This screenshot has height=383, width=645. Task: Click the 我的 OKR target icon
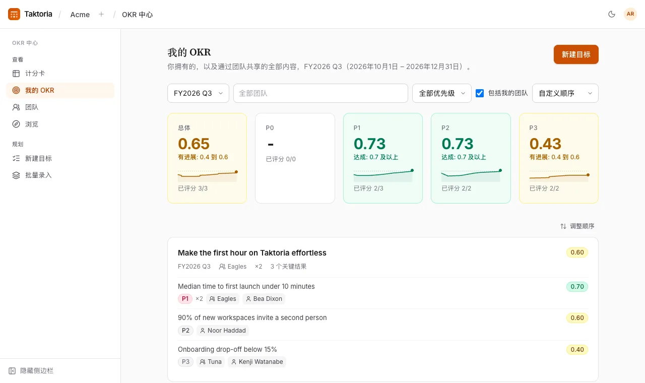16,91
